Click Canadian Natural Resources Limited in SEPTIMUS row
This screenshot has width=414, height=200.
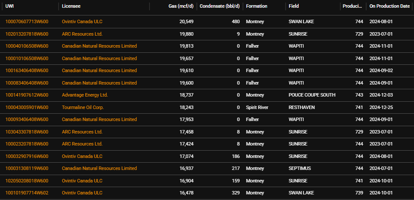tap(99, 168)
